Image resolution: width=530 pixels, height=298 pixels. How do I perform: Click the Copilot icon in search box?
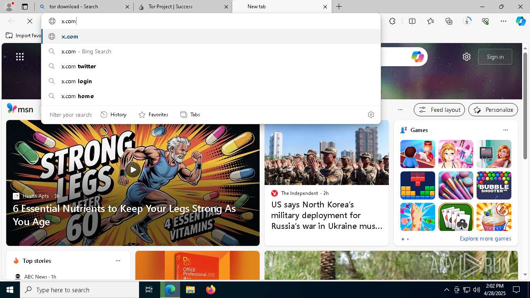tap(417, 57)
